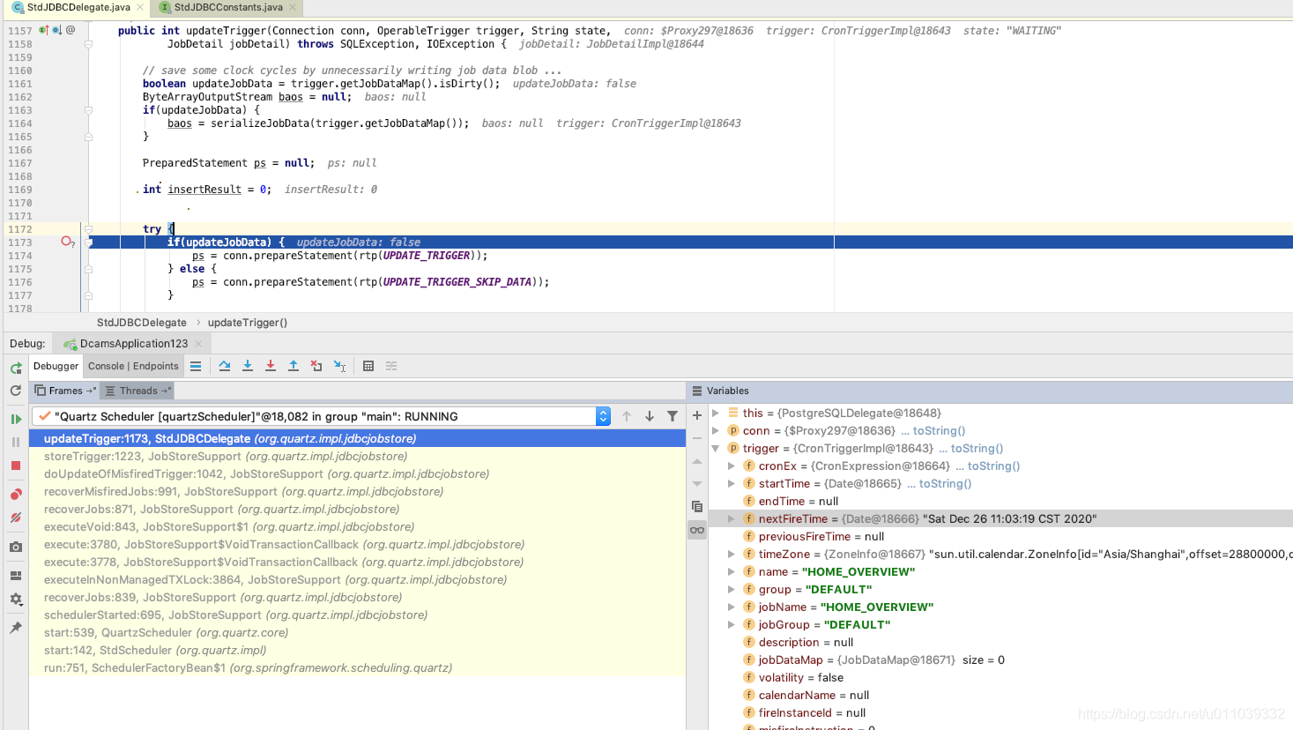Take a thread dump with the camera icon

[16, 547]
